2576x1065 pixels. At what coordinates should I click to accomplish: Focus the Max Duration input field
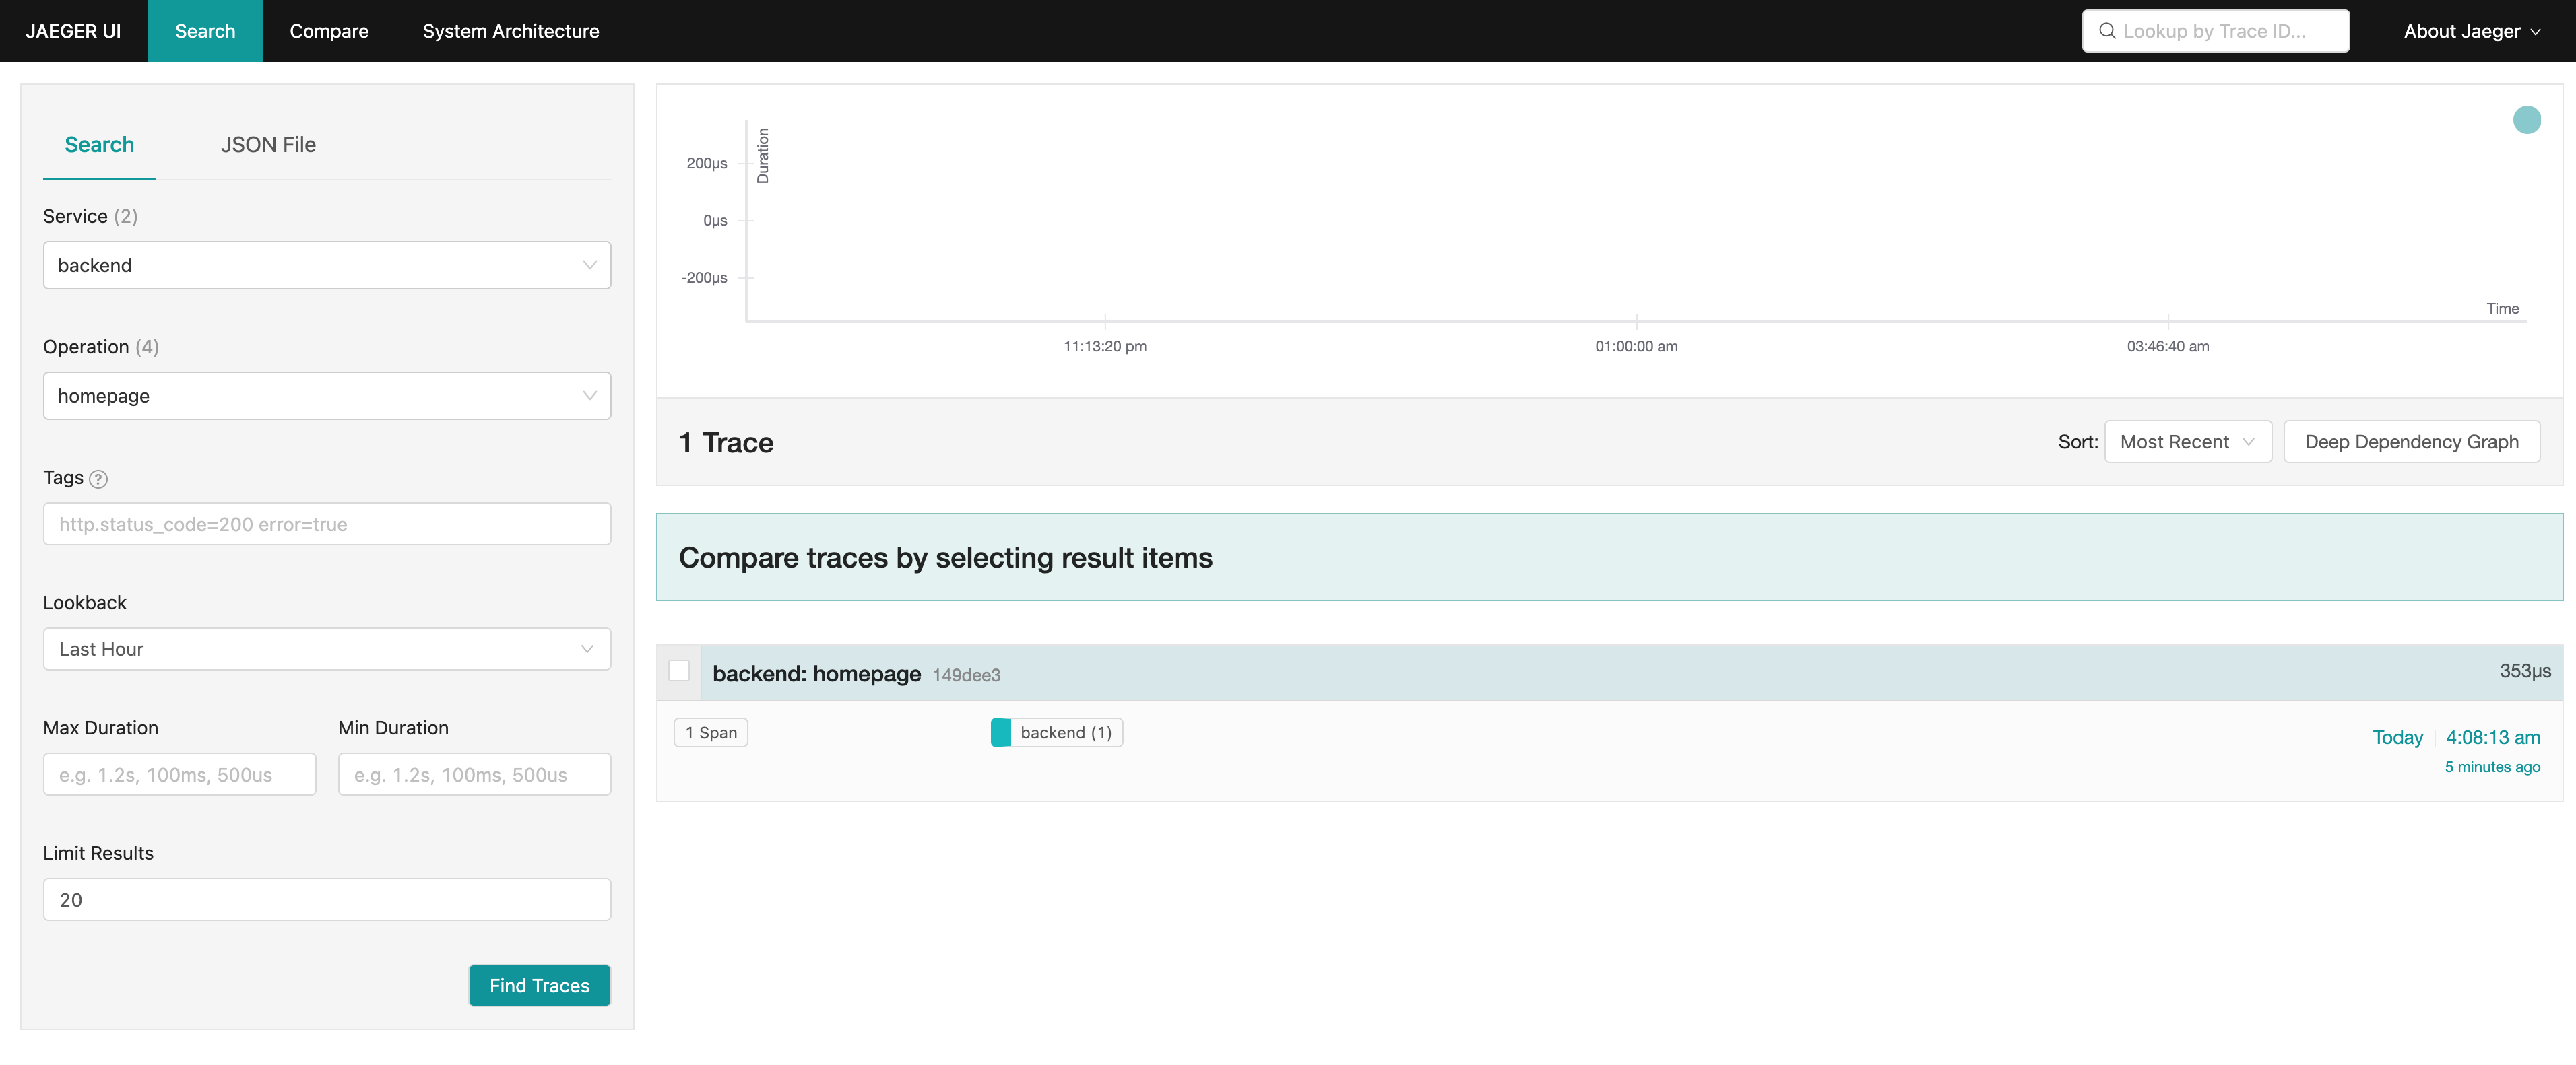tap(179, 776)
